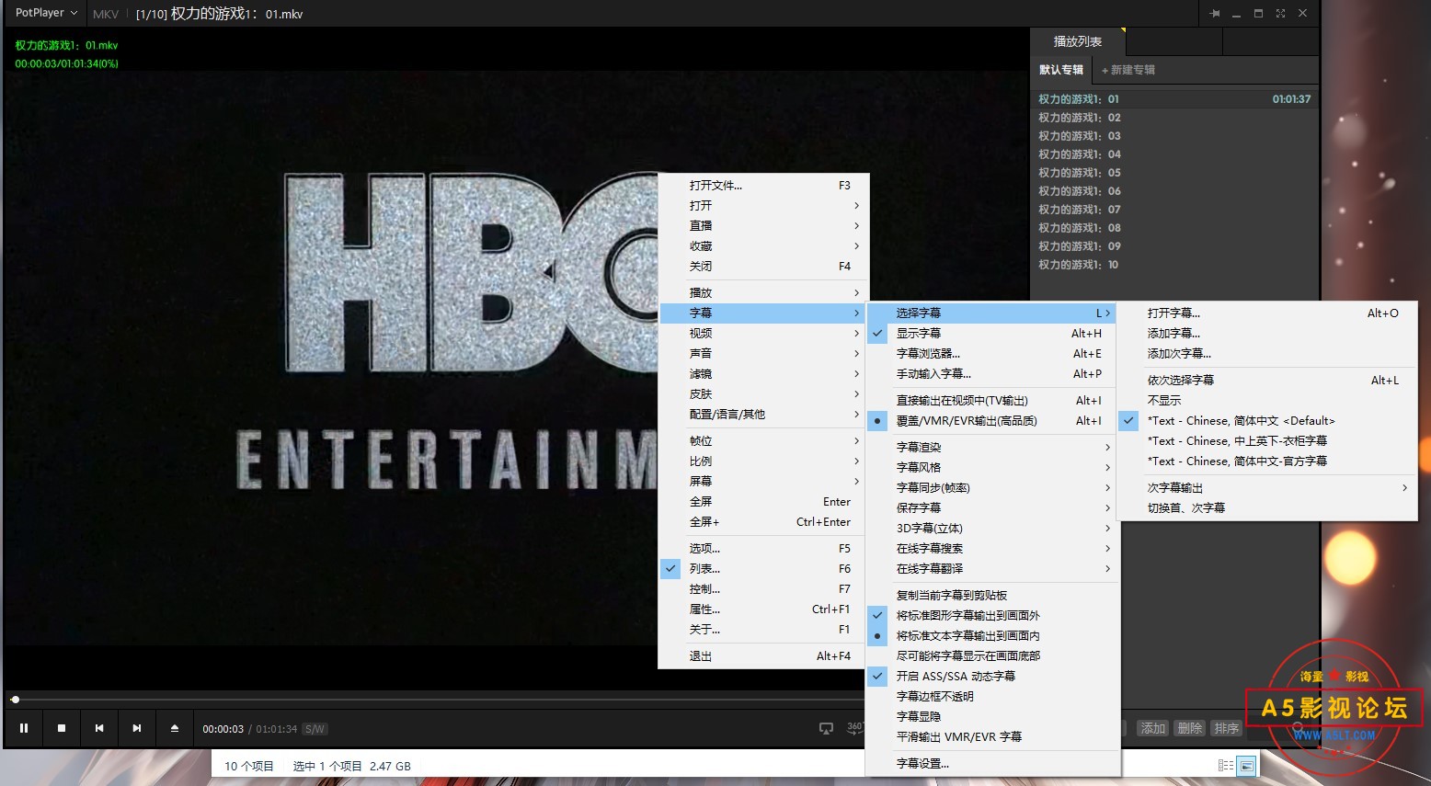The image size is (1431, 786).
Task: Open the PotPlayer main menu dropdown
Action: (46, 13)
